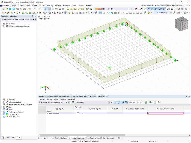Toggle Informace o max./min. hodnotách checkbox
191x143 pixels.
click(x=4, y=104)
